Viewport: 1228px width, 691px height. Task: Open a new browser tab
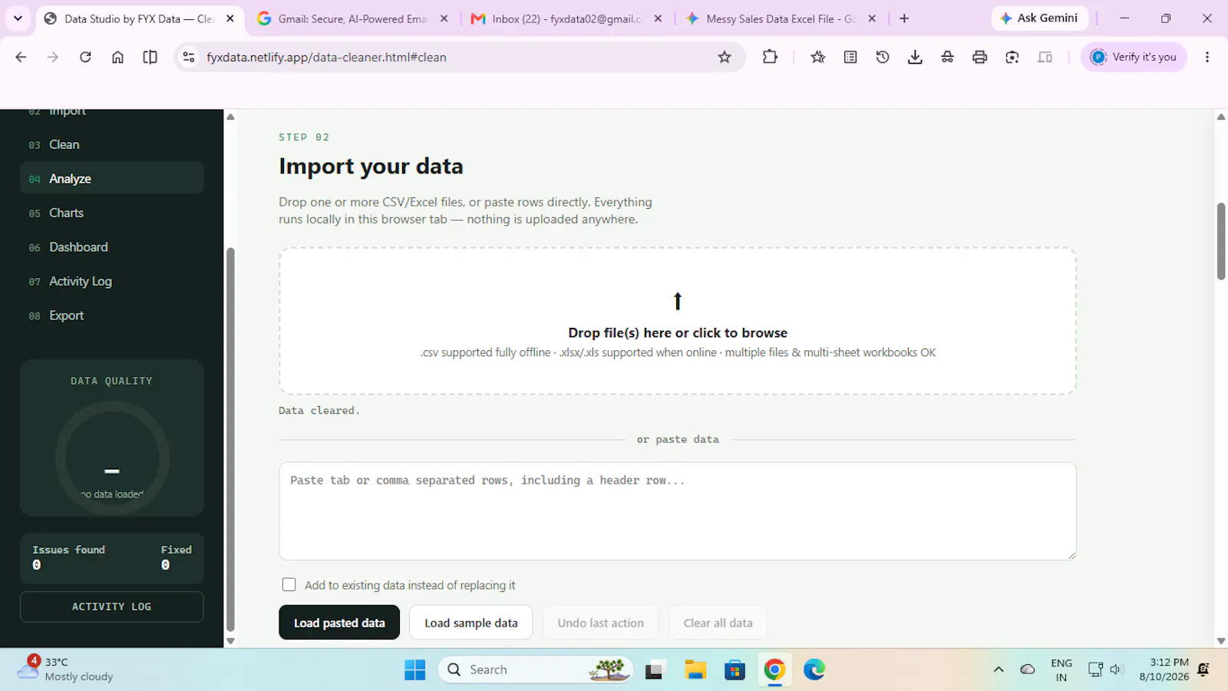click(904, 18)
